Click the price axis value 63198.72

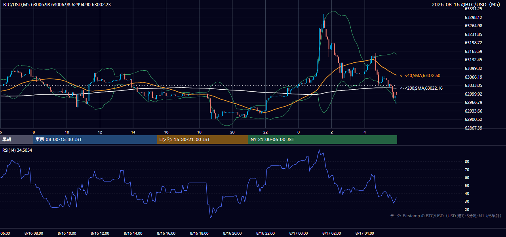tap(473, 43)
